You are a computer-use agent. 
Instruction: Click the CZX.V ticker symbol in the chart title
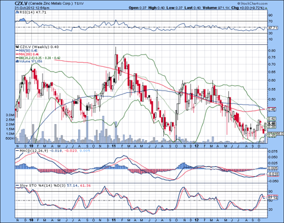point(21,4)
